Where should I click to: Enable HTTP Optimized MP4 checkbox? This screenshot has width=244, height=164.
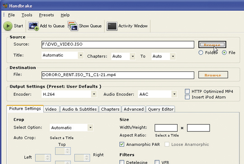(187, 91)
